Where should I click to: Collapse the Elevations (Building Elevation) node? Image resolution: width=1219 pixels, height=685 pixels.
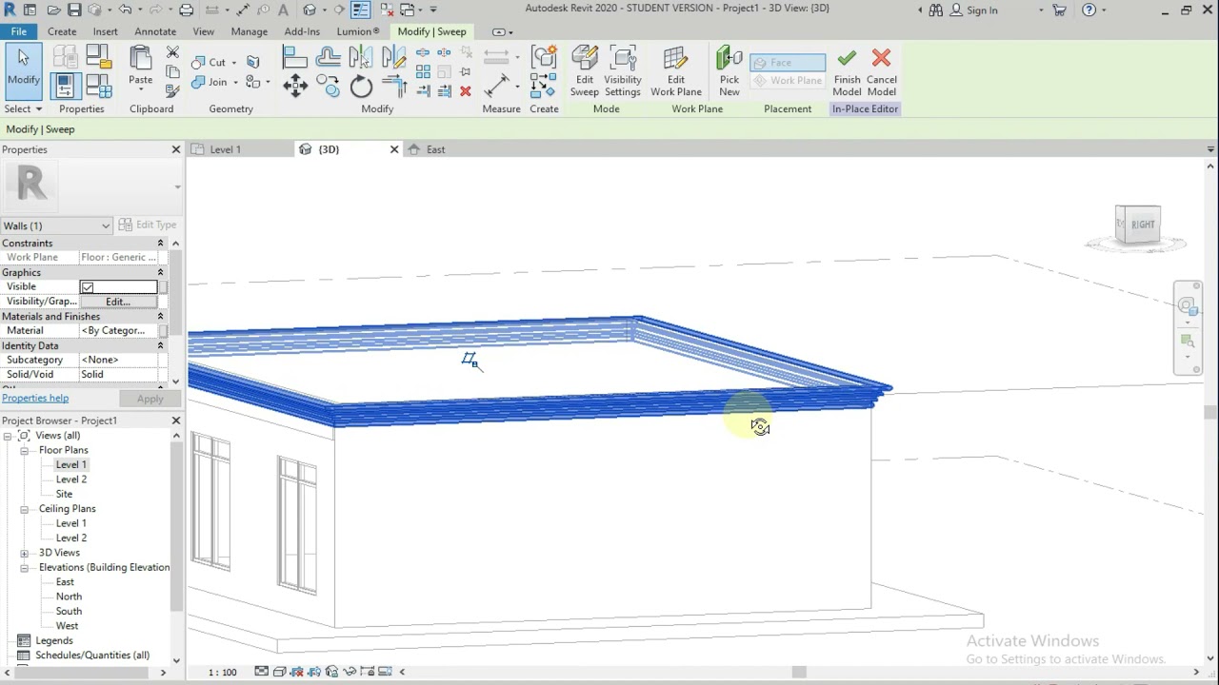[x=24, y=567]
